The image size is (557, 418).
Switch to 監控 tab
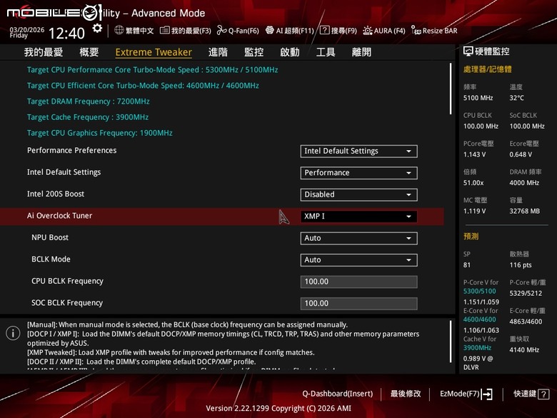254,52
